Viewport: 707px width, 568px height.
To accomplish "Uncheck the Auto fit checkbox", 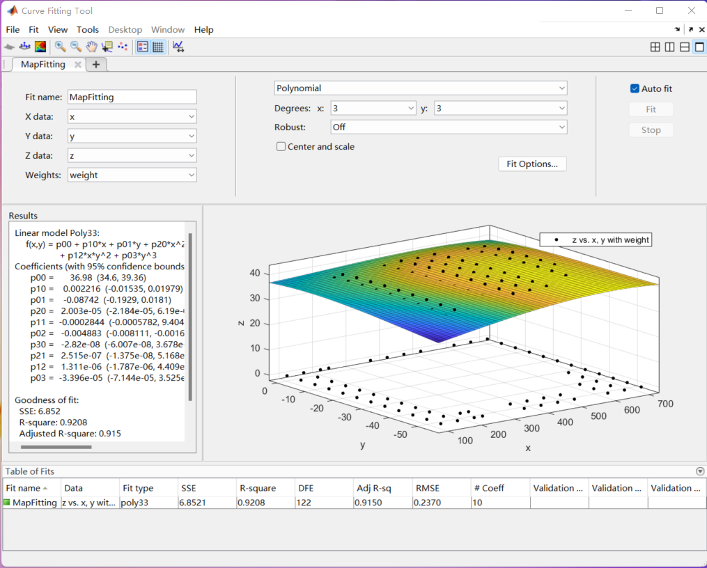I will pos(635,88).
